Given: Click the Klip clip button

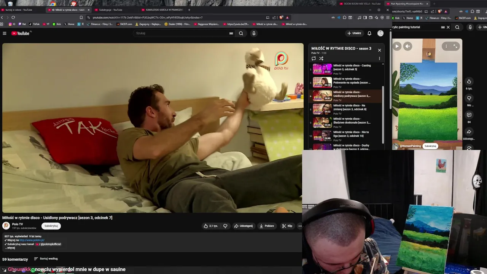Looking at the screenshot, I should pos(287,226).
